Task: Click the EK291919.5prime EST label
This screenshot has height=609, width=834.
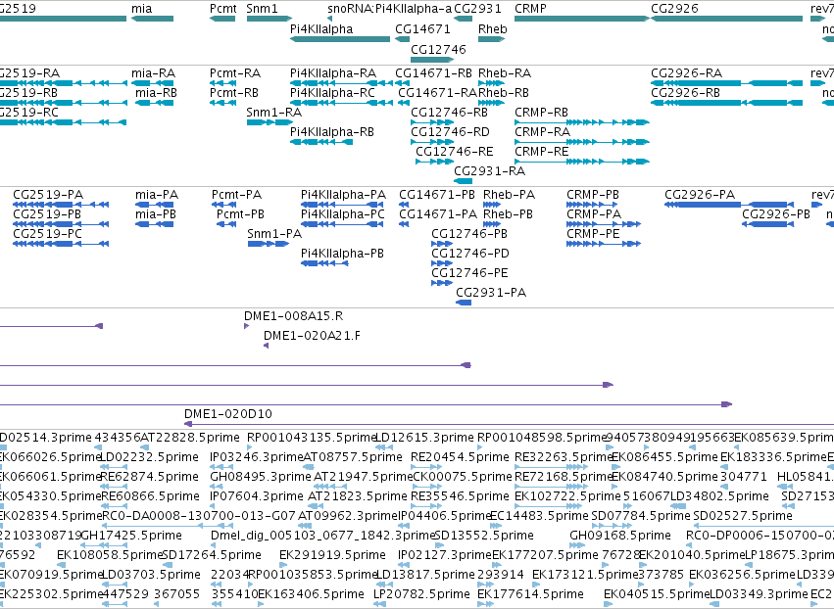Action: point(332,555)
